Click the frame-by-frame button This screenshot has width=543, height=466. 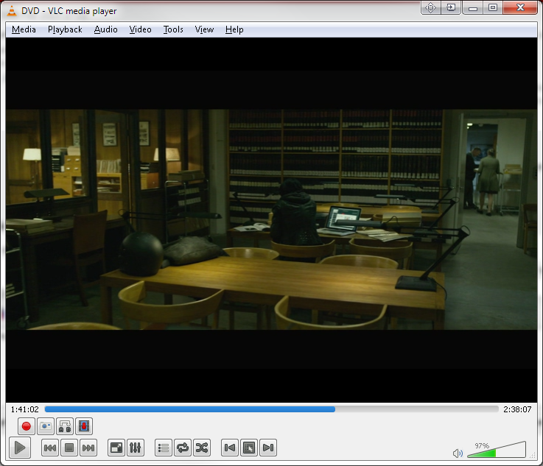coord(84,426)
